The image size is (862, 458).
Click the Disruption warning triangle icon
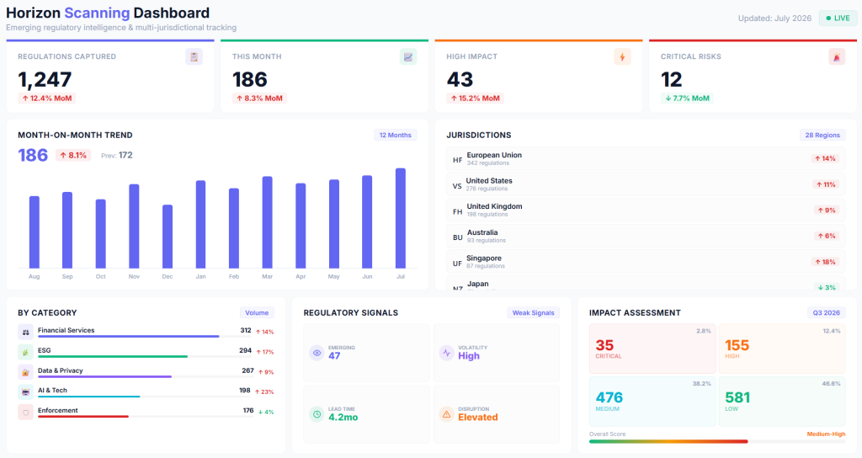pos(446,414)
